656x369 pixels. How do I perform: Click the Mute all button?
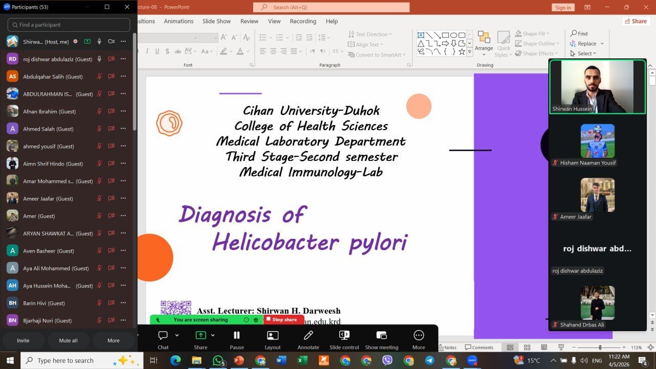tap(68, 340)
